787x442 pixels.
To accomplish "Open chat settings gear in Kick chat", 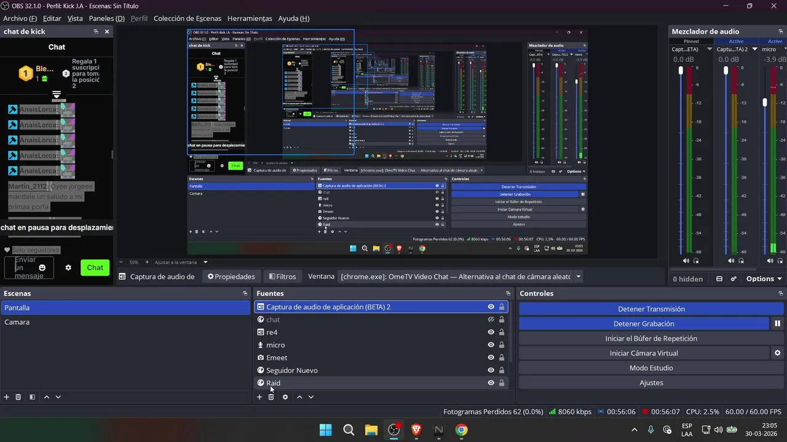I will pos(68,268).
